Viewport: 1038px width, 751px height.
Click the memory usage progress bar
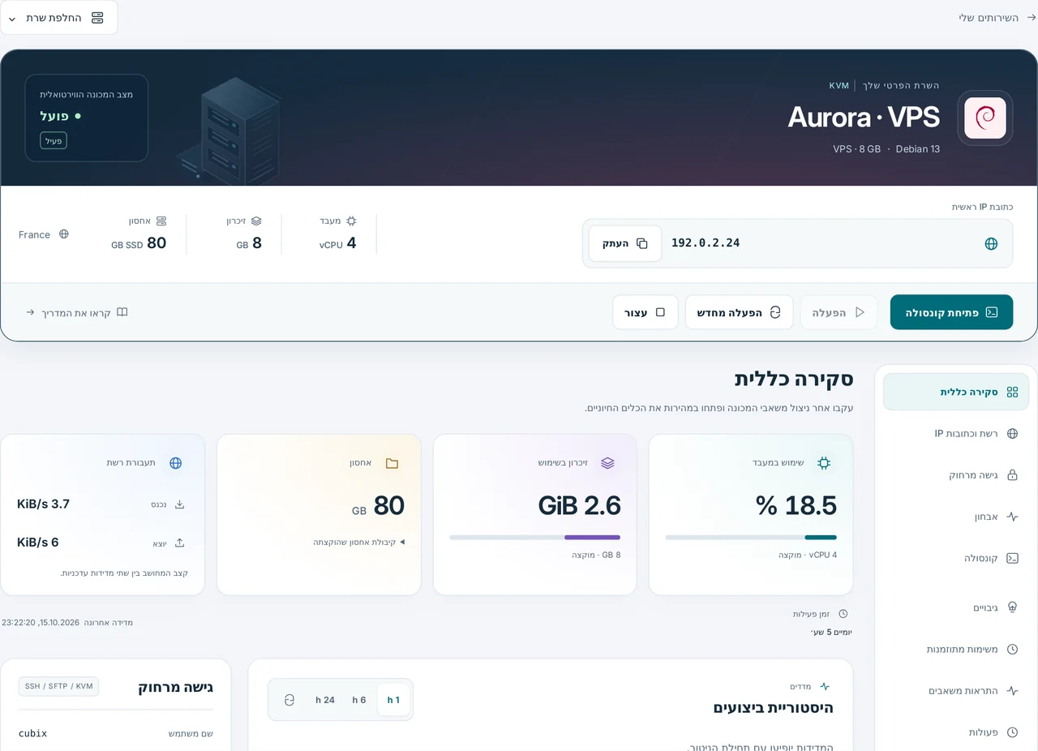[535, 537]
